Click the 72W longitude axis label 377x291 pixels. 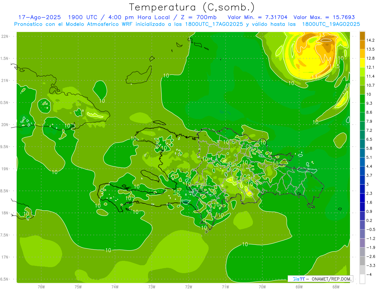(188, 287)
